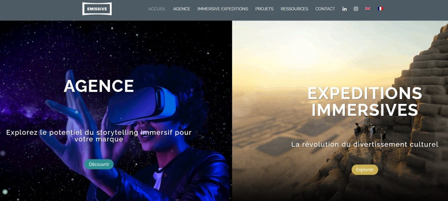Screen dimensions: 448x201
Task: Click the Découvrir button
Action: (99, 164)
